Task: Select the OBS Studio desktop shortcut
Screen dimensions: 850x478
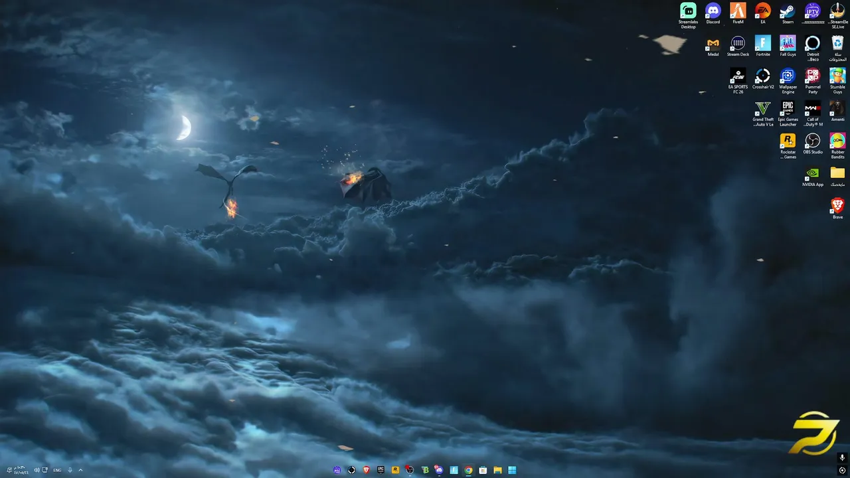Action: 813,144
